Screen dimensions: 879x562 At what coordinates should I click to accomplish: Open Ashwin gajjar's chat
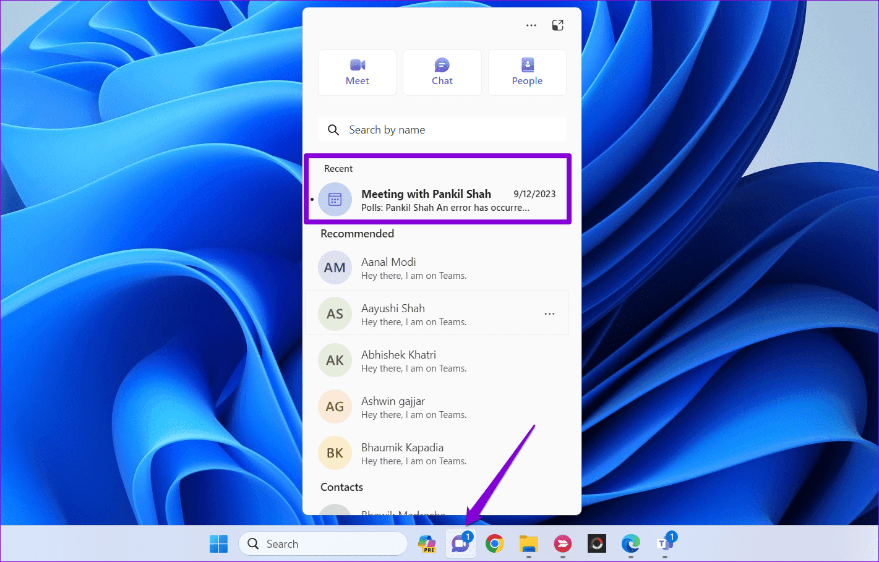(x=393, y=407)
